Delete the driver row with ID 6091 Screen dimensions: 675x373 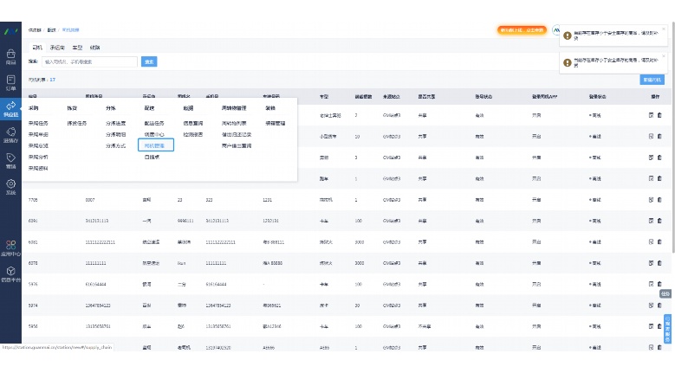[659, 221]
